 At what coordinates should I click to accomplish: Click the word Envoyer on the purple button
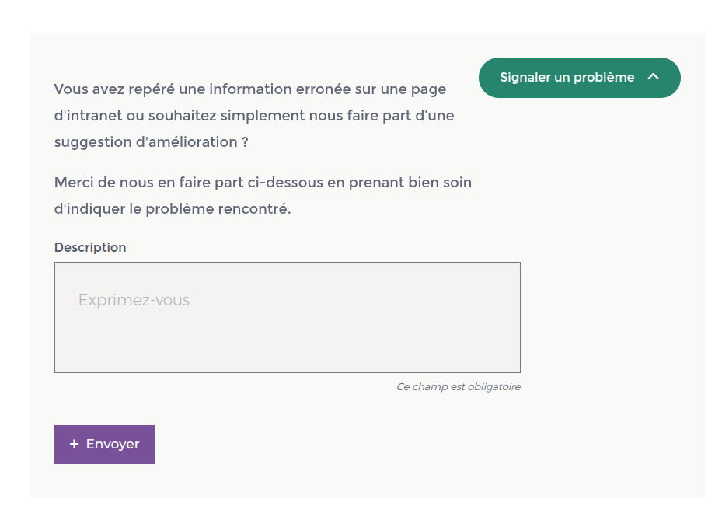click(x=113, y=445)
